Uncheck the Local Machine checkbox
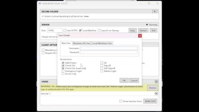Screen dimensions: 199x112 coord(80,30)
